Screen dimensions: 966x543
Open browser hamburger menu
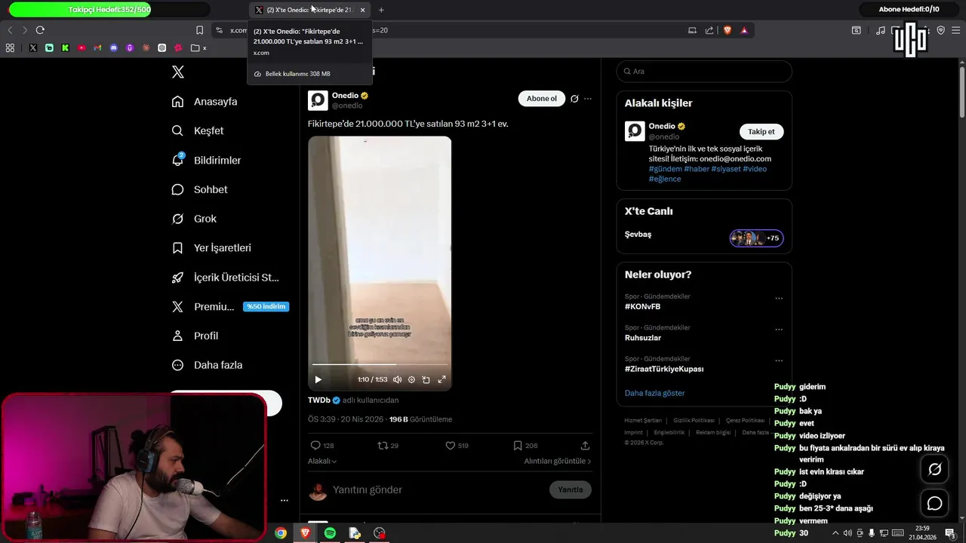[x=957, y=30]
